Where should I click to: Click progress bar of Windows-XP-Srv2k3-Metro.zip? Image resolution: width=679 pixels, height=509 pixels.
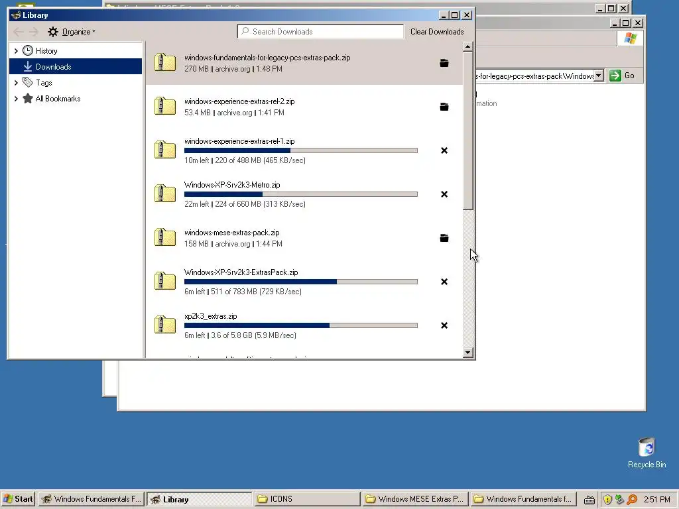(x=301, y=194)
